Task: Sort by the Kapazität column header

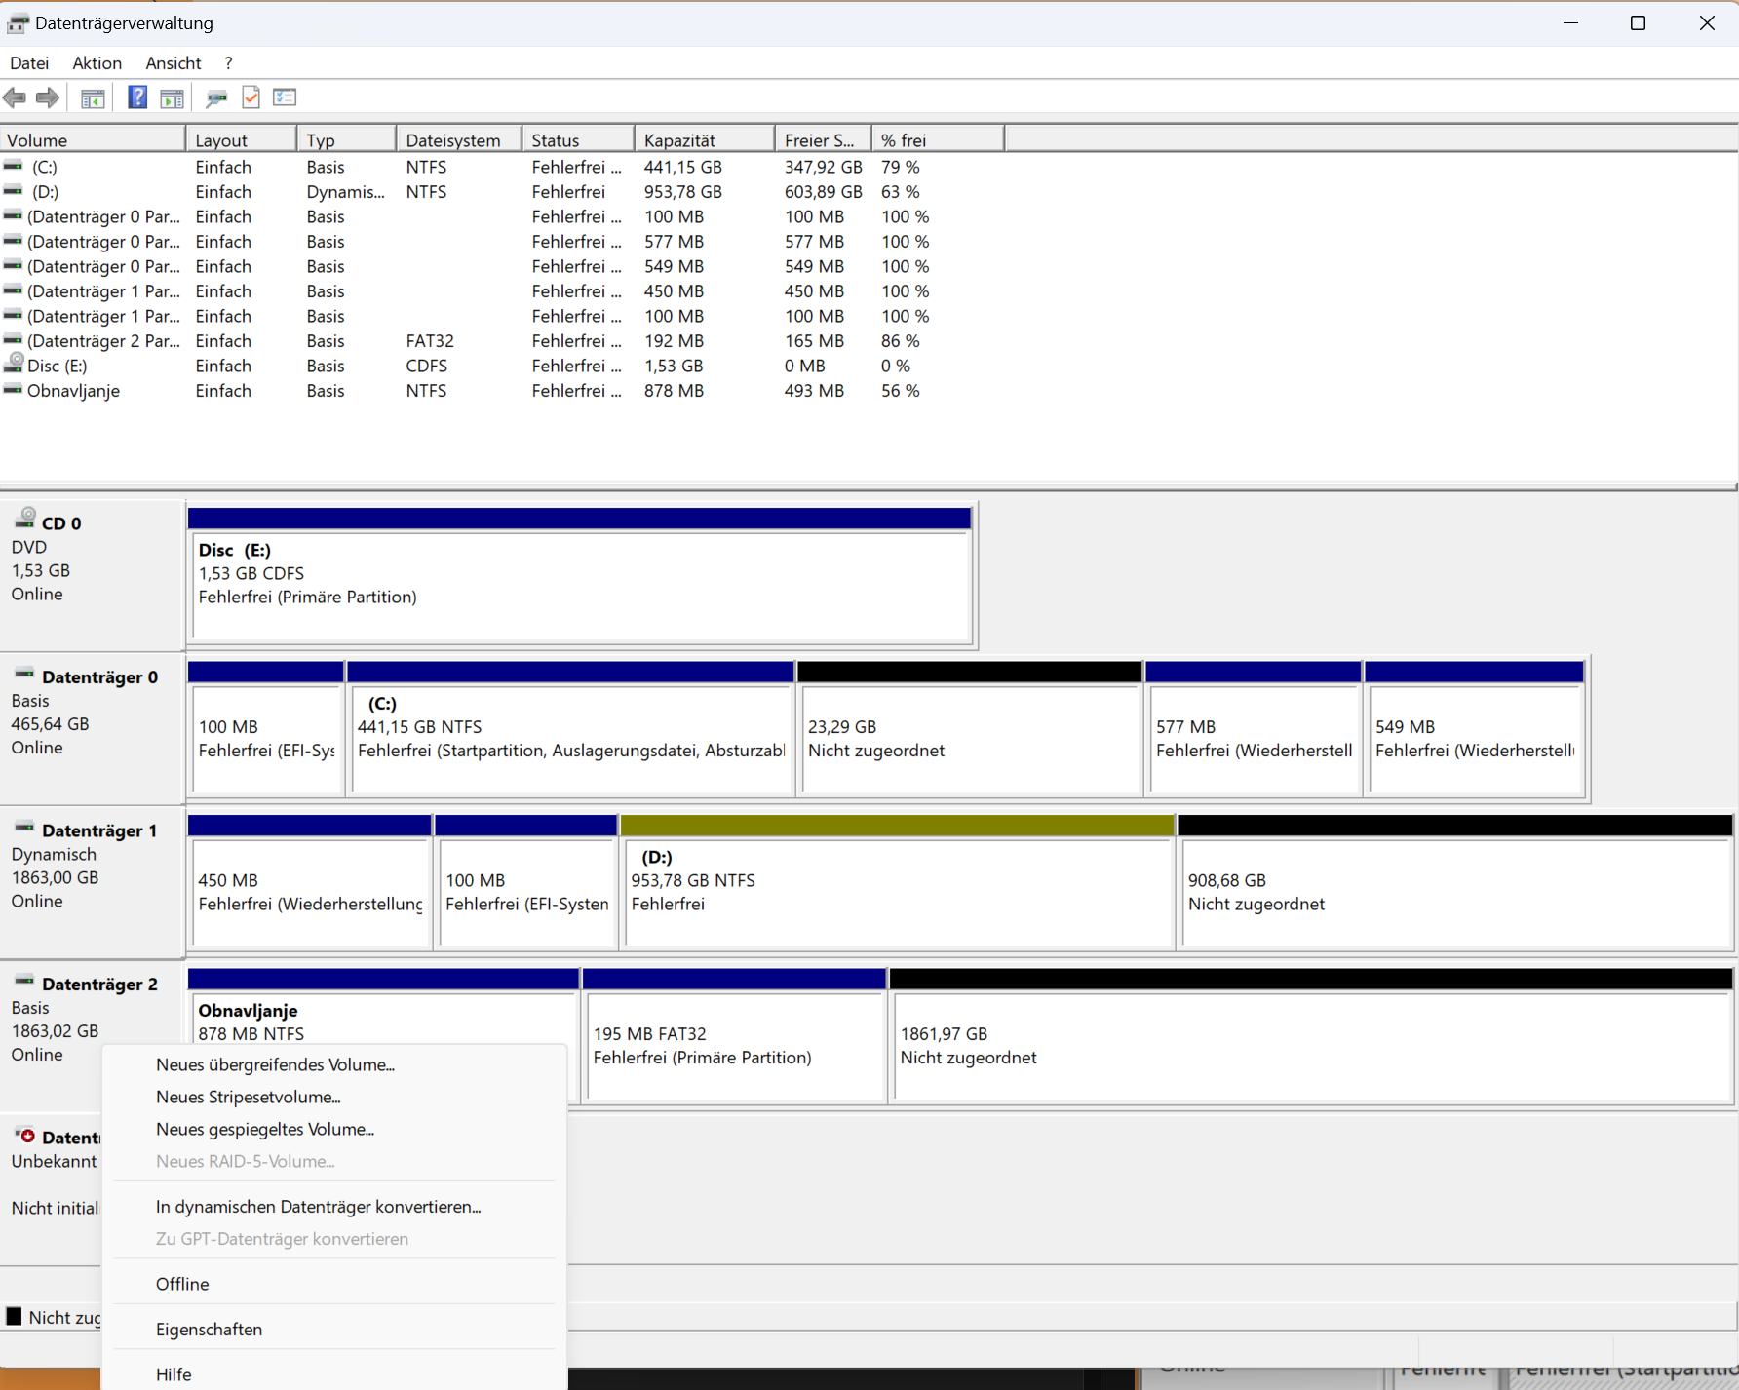Action: pyautogui.click(x=706, y=140)
